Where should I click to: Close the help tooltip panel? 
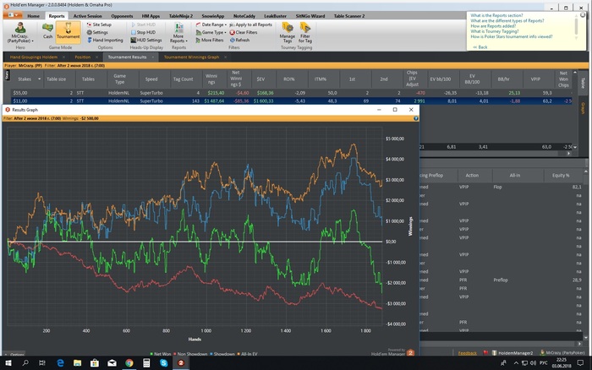point(583,15)
